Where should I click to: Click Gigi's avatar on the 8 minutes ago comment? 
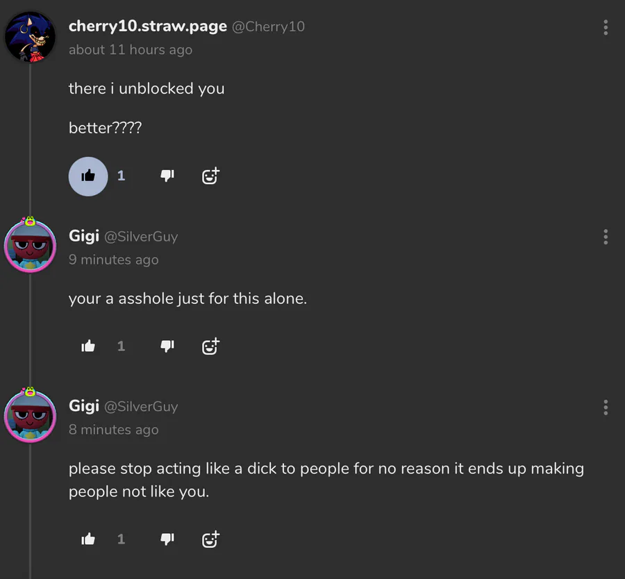coord(30,417)
